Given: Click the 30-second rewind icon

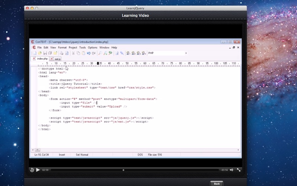Looking at the screenshot, I should point(32,170).
